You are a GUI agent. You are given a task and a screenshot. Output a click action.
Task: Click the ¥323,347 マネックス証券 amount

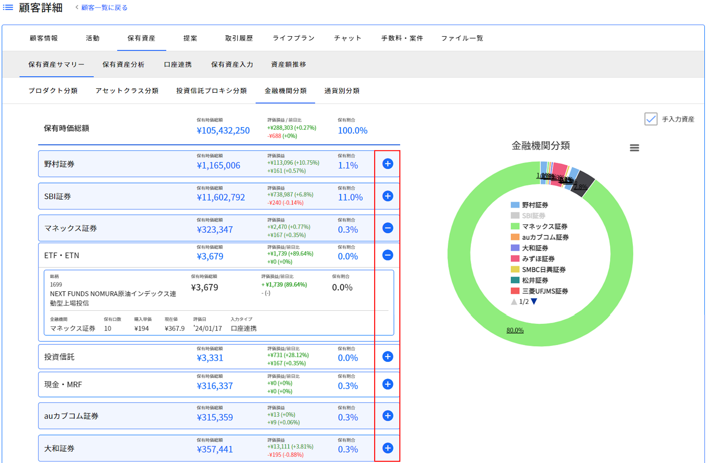pyautogui.click(x=215, y=230)
